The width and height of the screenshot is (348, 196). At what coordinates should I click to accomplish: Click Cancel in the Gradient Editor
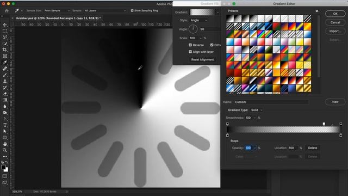335,22
